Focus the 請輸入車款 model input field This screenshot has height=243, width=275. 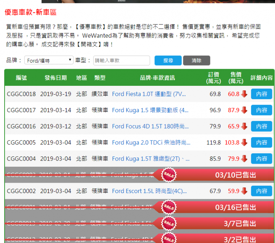[121, 60]
